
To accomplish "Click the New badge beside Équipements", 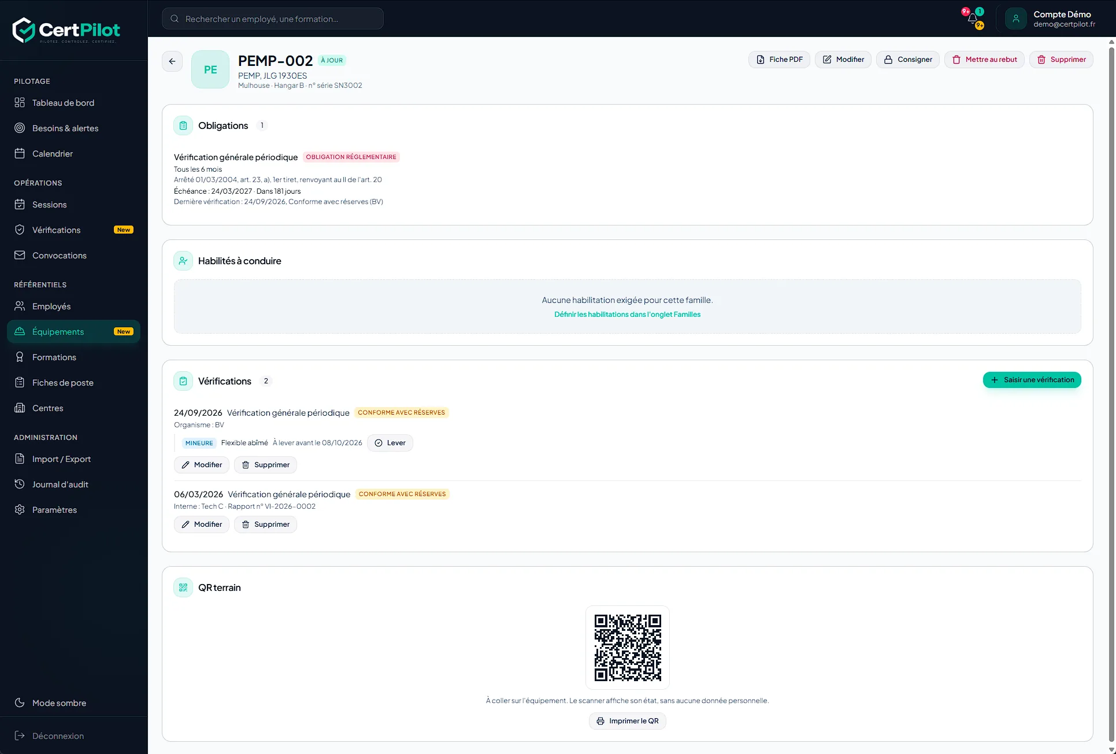I will [124, 332].
